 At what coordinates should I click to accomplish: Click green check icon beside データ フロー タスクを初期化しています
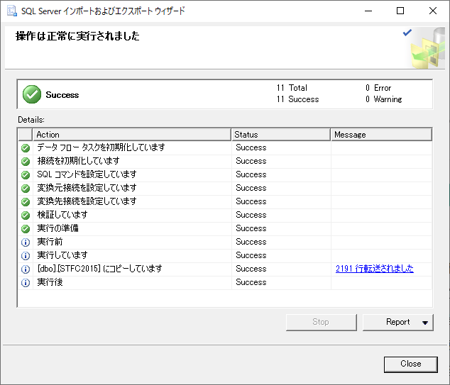(26, 148)
